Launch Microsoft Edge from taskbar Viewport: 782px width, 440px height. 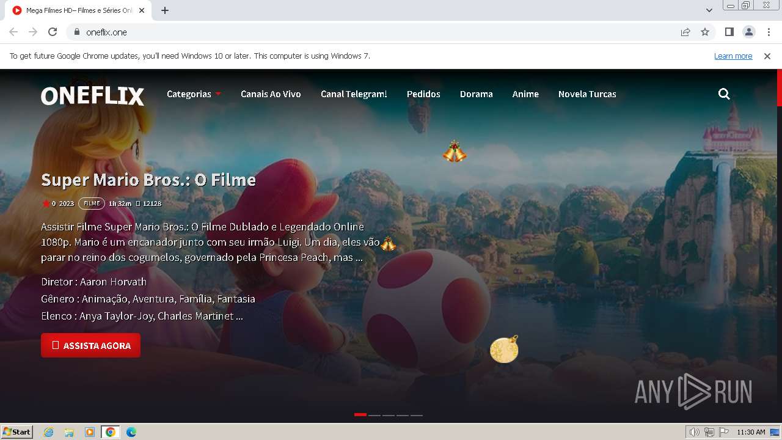tap(131, 432)
